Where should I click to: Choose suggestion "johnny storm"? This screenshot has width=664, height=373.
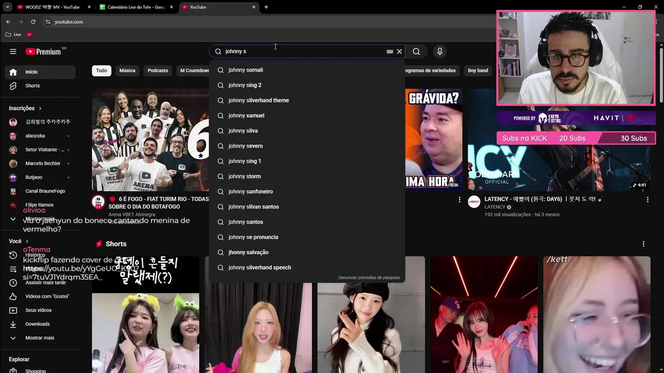[307, 176]
